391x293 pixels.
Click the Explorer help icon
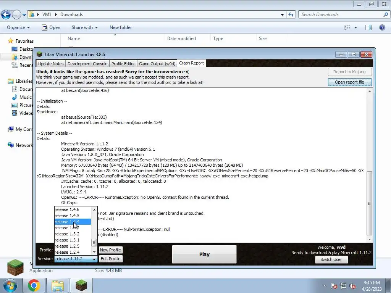(x=382, y=27)
